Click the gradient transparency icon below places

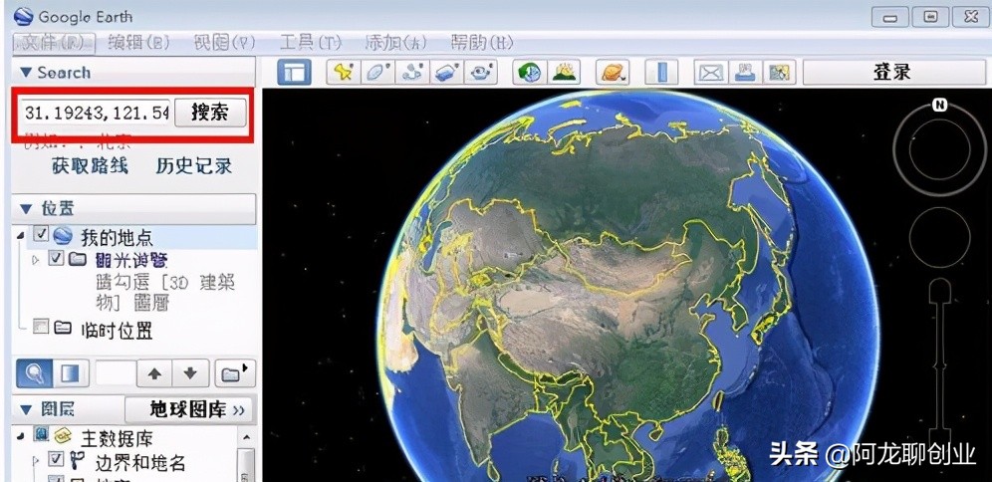point(71,373)
